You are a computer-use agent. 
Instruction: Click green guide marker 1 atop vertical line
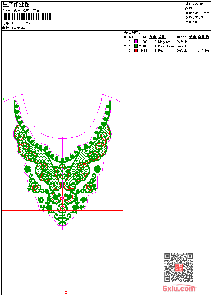(112, 32)
